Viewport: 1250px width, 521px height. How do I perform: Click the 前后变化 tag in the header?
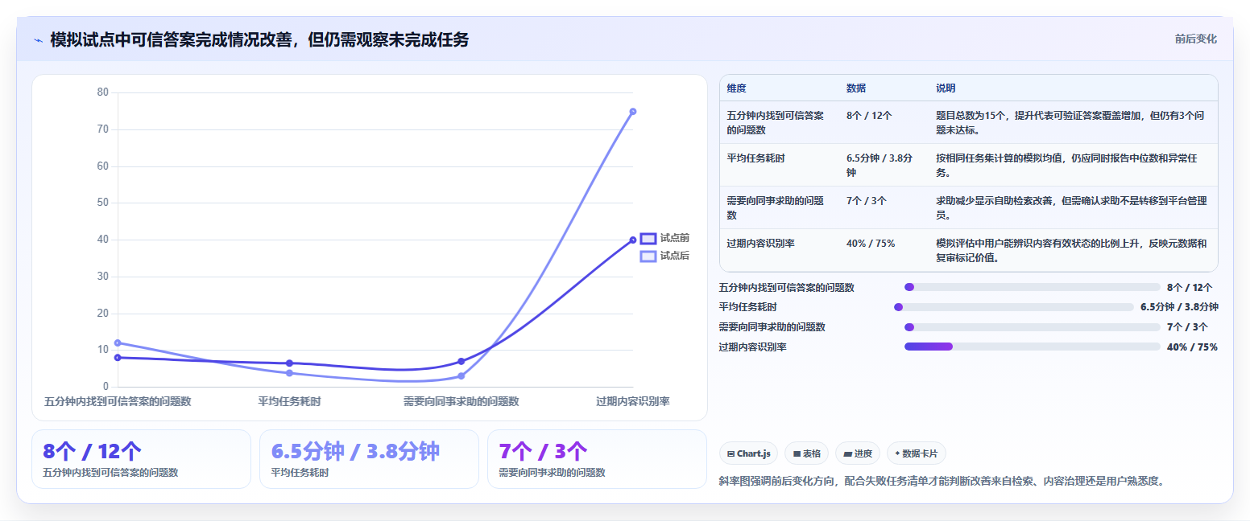coord(1195,39)
